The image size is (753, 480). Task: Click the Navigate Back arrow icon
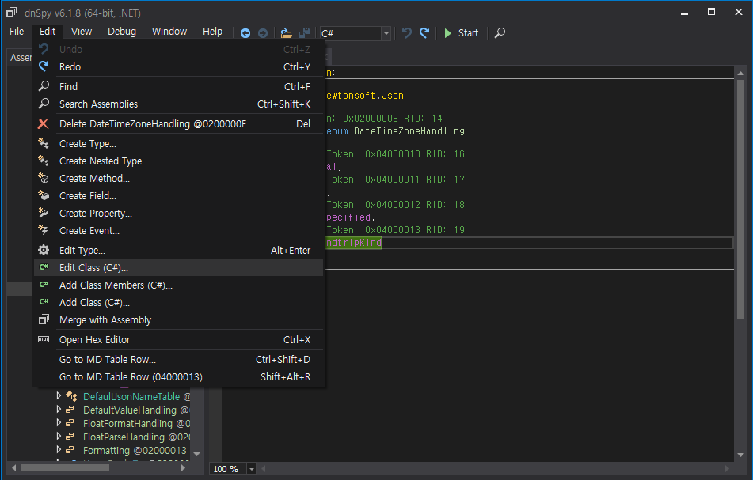245,33
